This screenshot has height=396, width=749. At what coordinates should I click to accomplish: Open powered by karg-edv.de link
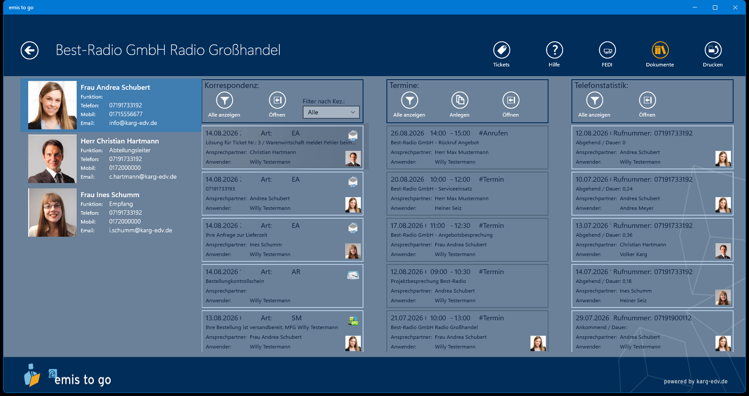(x=696, y=381)
